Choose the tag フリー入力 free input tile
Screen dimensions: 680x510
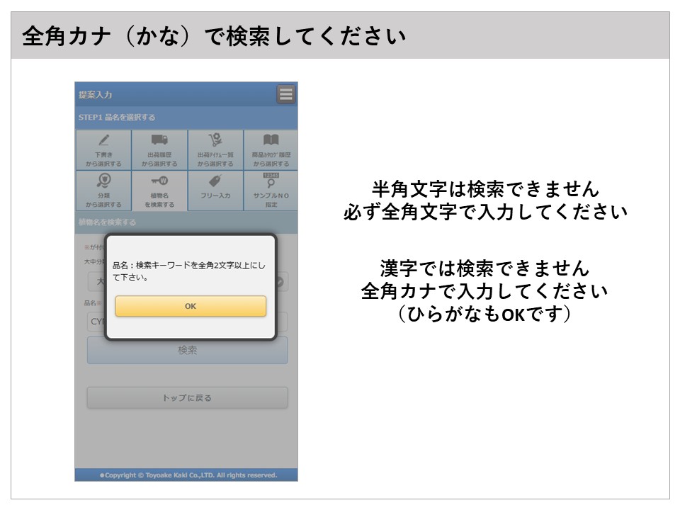[215, 191]
